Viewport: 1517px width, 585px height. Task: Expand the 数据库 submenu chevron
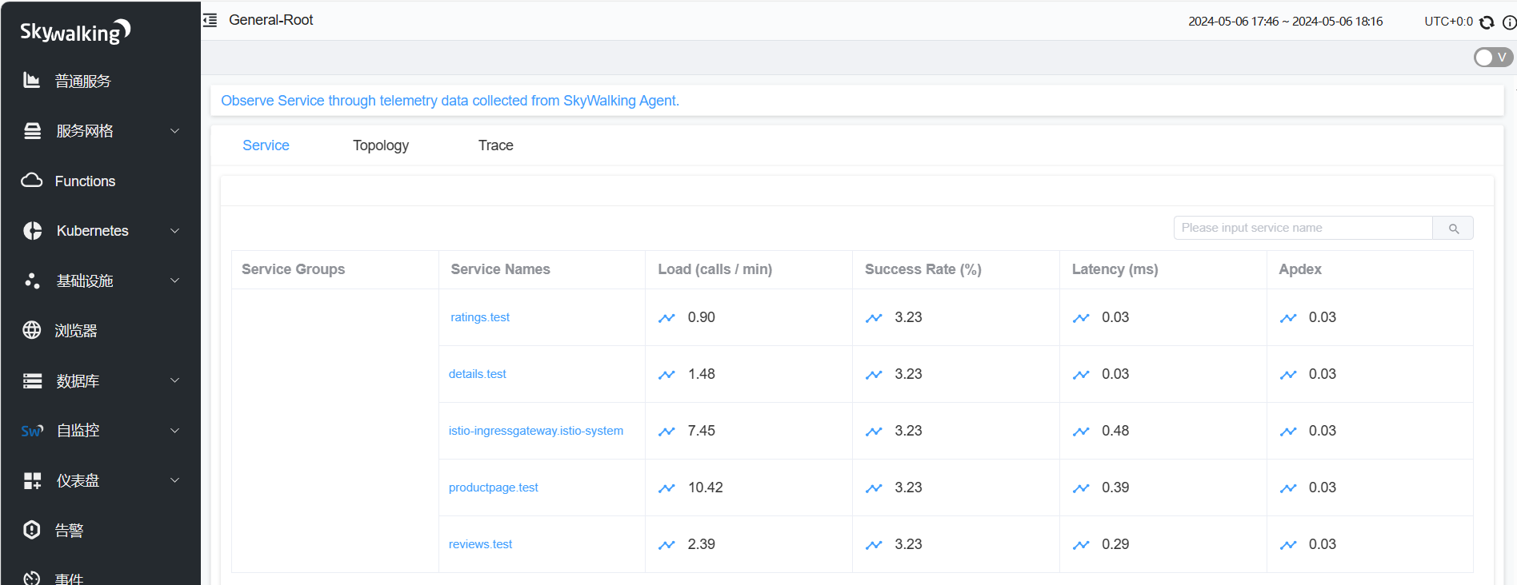pos(175,380)
